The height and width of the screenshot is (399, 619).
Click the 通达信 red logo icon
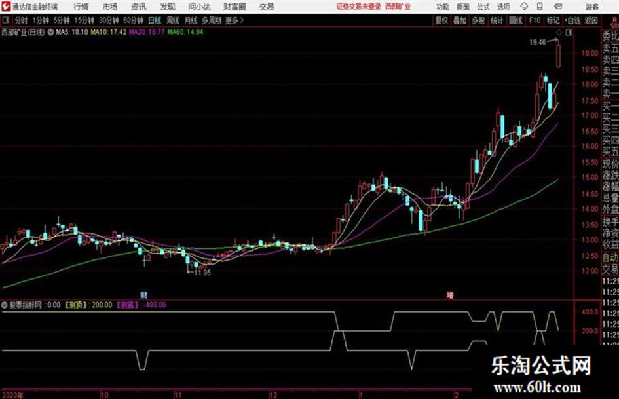pyautogui.click(x=5, y=7)
